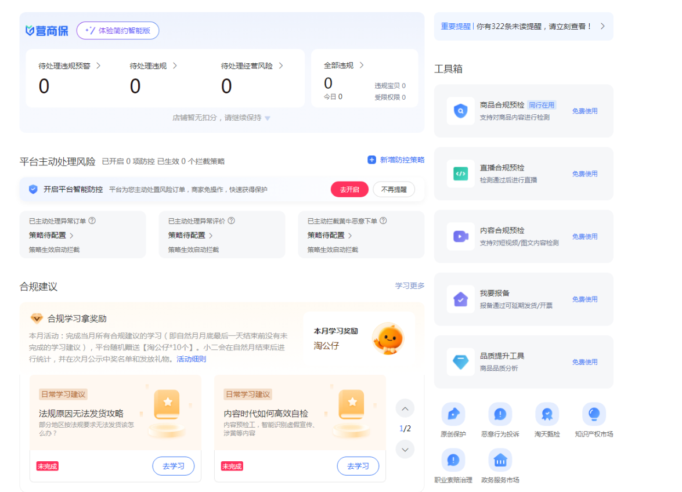Switch to 体验简约智能版
This screenshot has width=682, height=492.
pos(118,31)
